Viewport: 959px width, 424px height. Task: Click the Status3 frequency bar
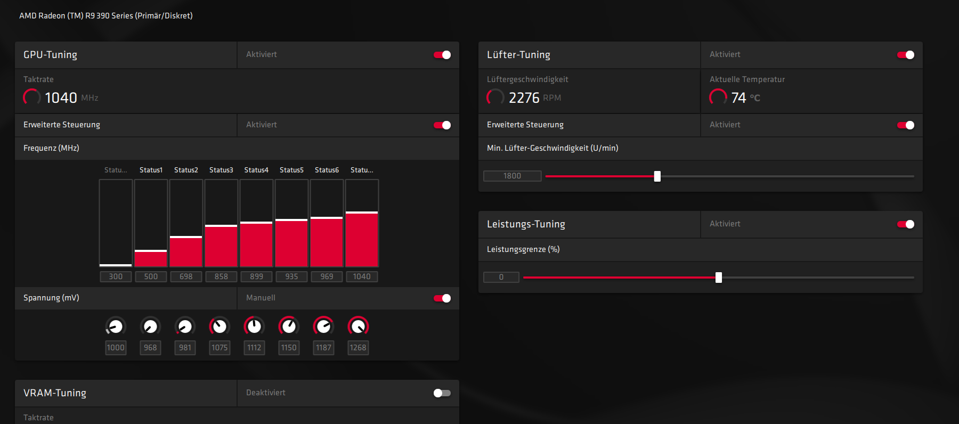click(221, 223)
